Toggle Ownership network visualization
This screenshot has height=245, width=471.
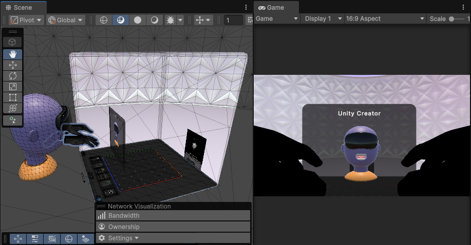click(173, 227)
